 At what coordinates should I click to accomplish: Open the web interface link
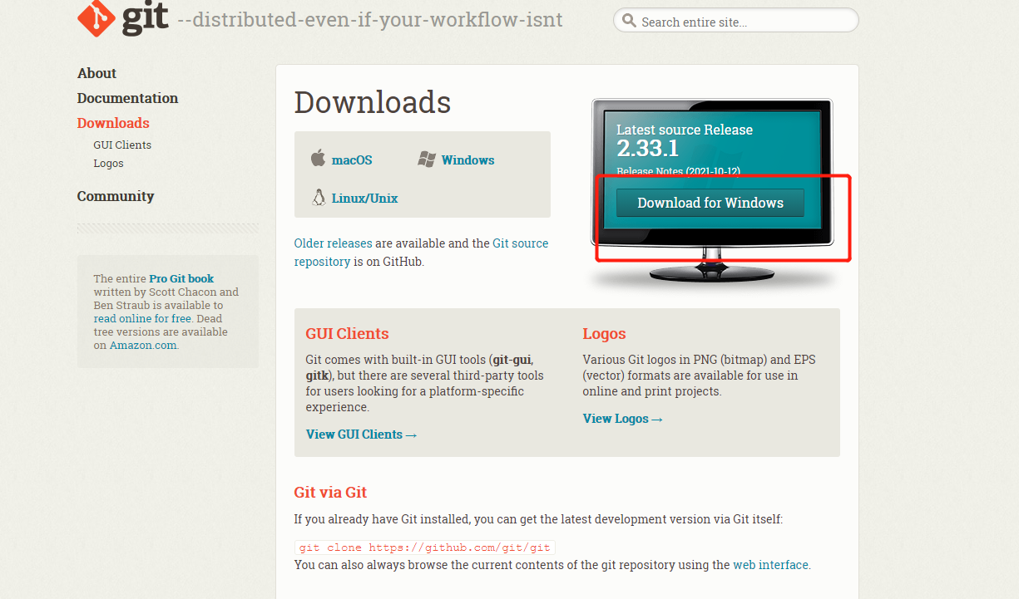770,565
